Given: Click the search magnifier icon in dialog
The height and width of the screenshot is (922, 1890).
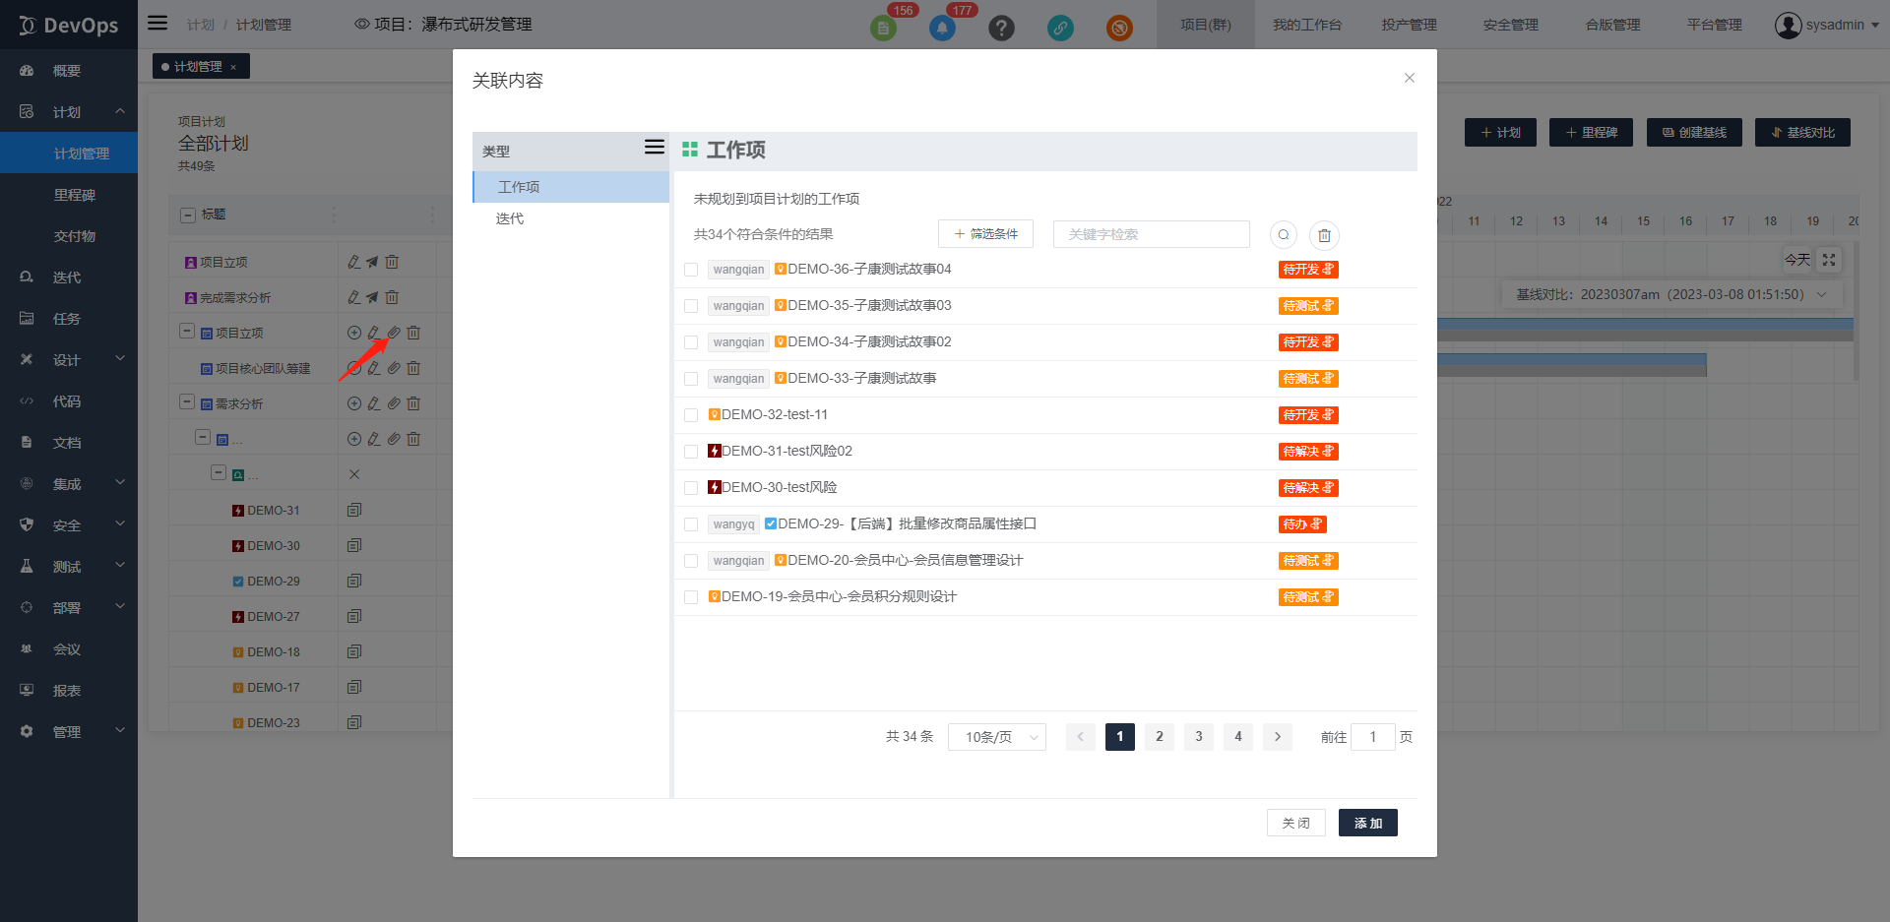Looking at the screenshot, I should click(x=1283, y=235).
